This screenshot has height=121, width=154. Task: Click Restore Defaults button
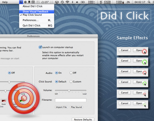click(83, 120)
